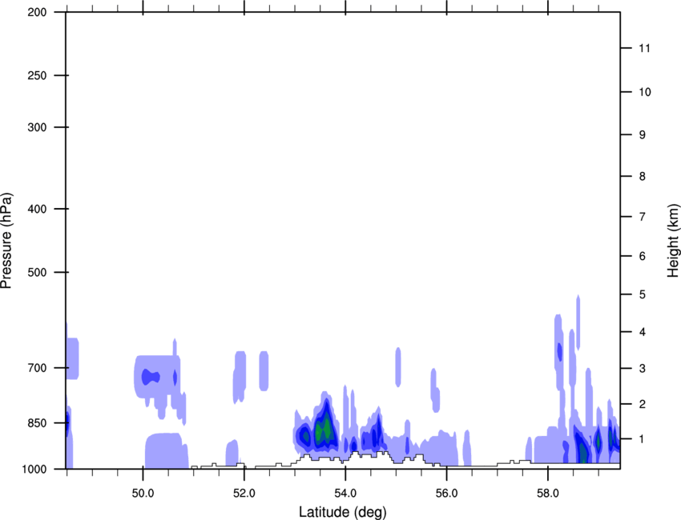Pick the 6 km height label

(x=643, y=256)
